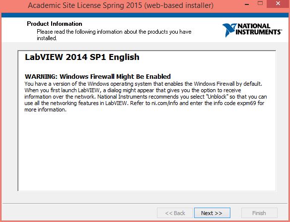Close the web-based installer window
This screenshot has width=290, height=222.
pyautogui.click(x=278, y=3)
